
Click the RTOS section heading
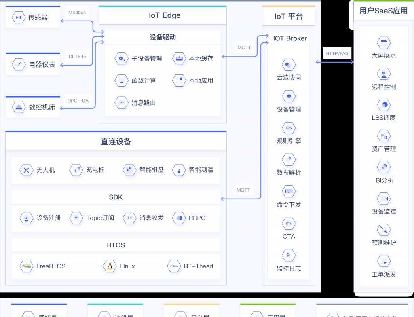click(x=116, y=245)
